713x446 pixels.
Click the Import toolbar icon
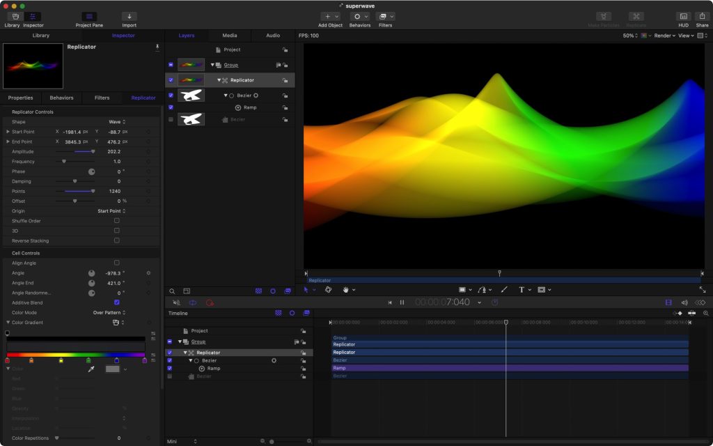[129, 16]
